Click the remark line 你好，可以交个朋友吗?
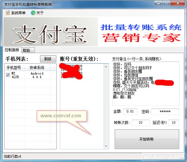The height and width of the screenshot is (162, 187). coord(132,68)
